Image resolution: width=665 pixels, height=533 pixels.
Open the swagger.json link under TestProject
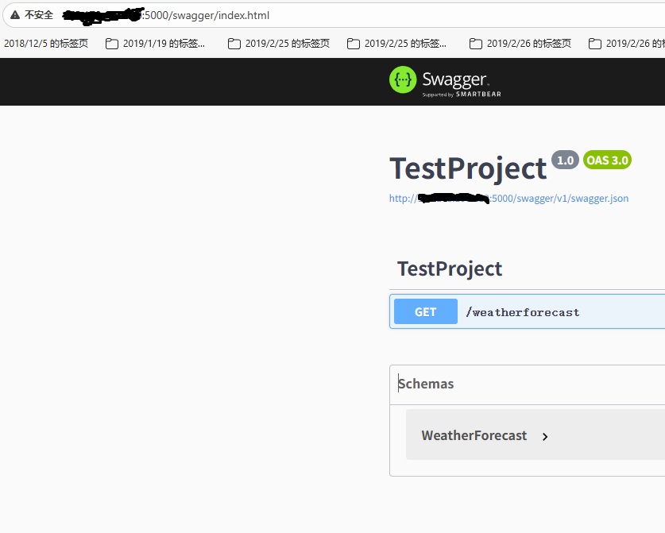point(508,199)
